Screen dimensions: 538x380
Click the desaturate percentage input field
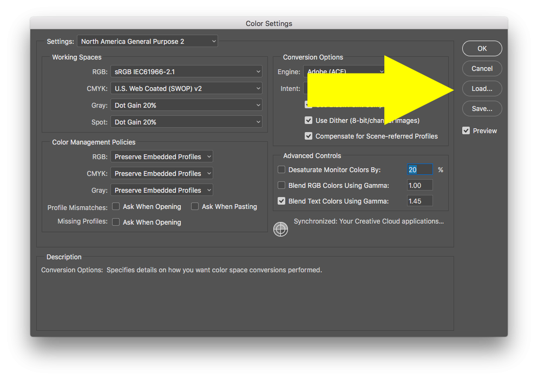click(419, 169)
